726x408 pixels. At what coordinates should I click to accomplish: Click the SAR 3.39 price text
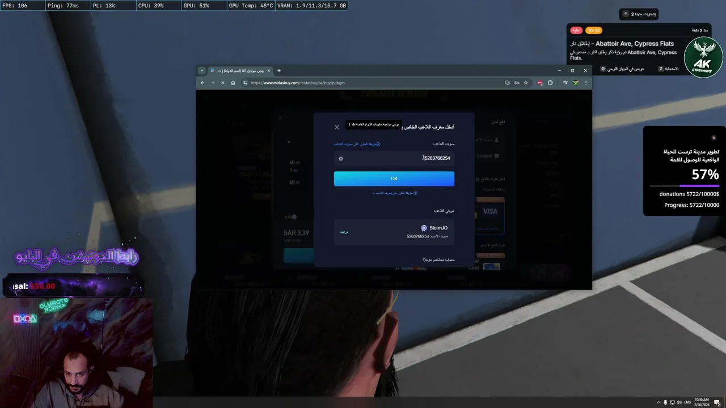[x=296, y=233]
